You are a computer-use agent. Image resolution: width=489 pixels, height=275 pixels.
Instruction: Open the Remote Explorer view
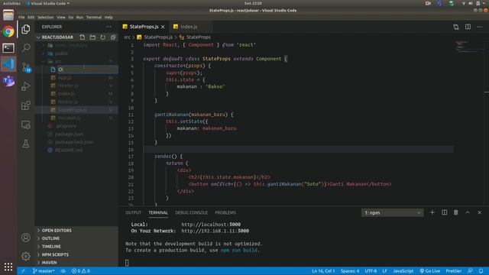click(x=26, y=125)
